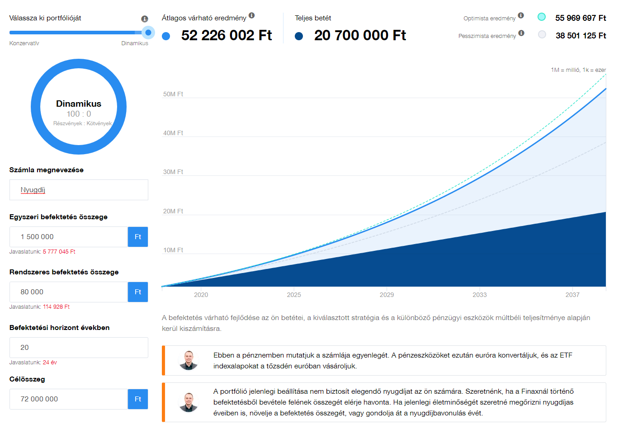Click the Ft button beside regular investment

(x=138, y=292)
